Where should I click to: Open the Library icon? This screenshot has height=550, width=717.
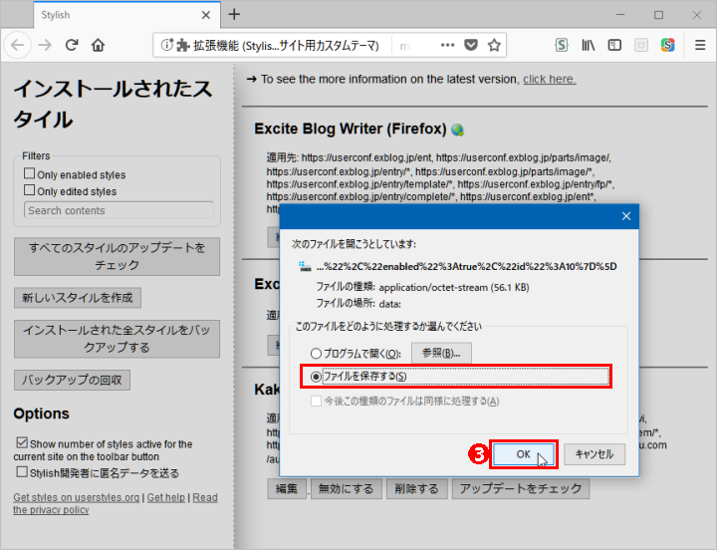pyautogui.click(x=589, y=45)
